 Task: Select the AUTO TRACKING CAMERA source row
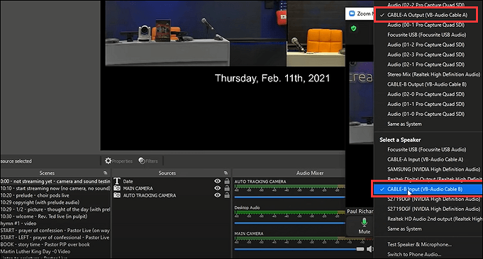pyautogui.click(x=171, y=195)
